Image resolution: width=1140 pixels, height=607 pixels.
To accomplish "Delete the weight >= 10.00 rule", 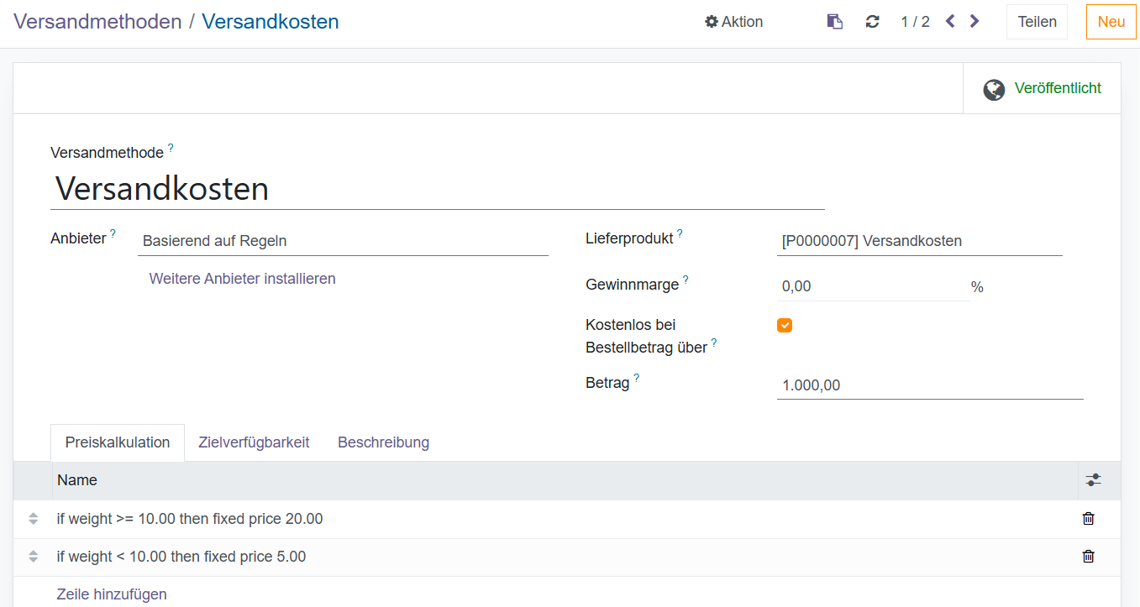I will point(1088,519).
